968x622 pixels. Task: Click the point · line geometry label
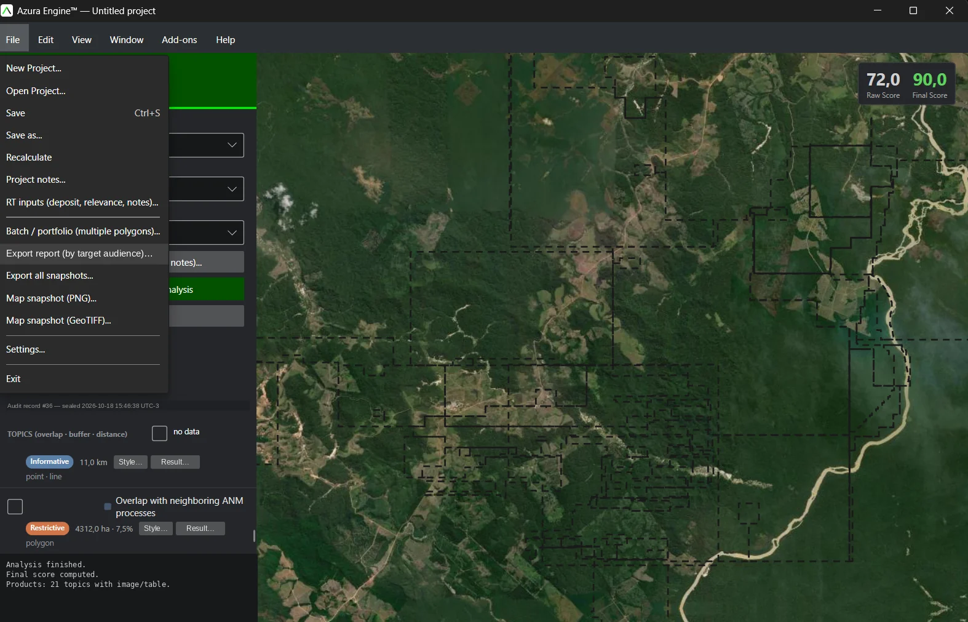44,476
